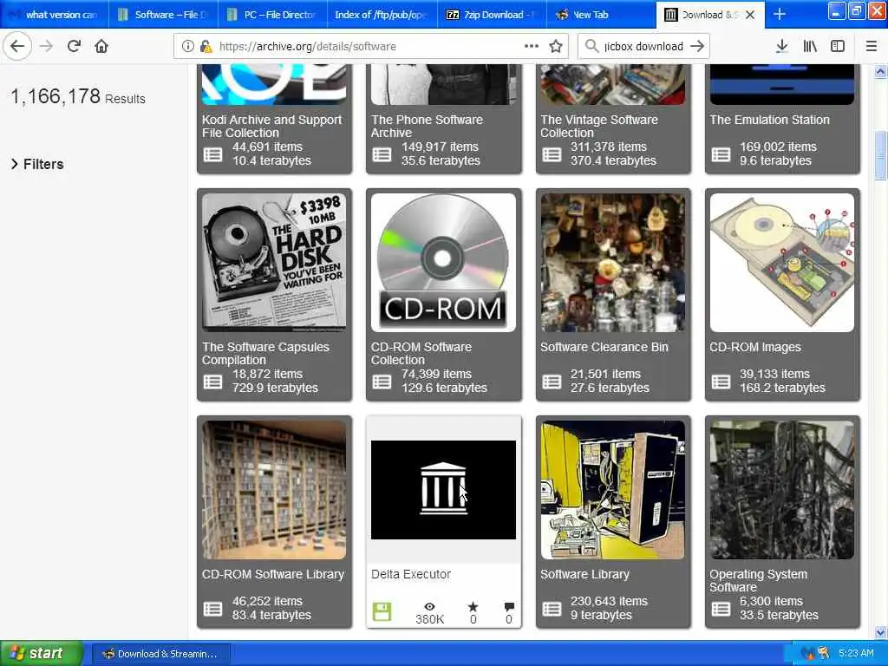888x666 pixels.
Task: Open the Delta Executor title
Action: (x=411, y=574)
